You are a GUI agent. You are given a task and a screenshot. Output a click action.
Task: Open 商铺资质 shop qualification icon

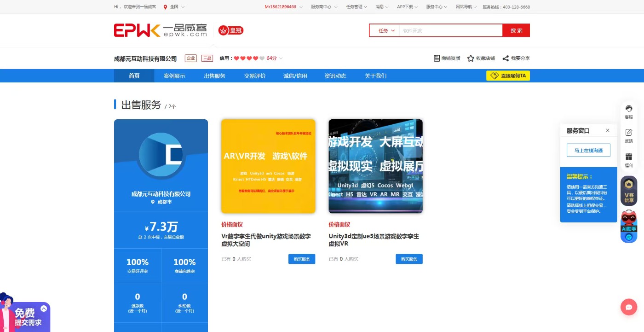(437, 58)
